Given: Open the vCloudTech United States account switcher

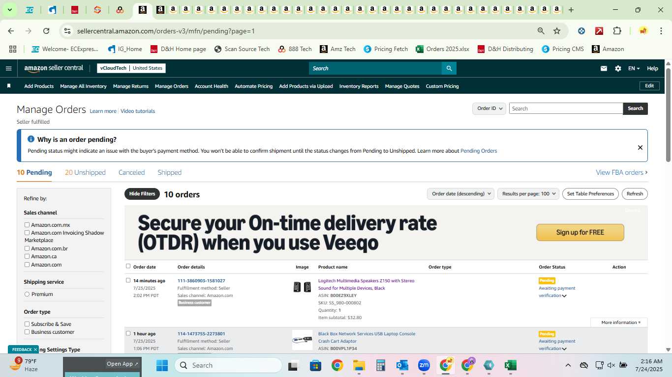Looking at the screenshot, I should click(x=131, y=68).
